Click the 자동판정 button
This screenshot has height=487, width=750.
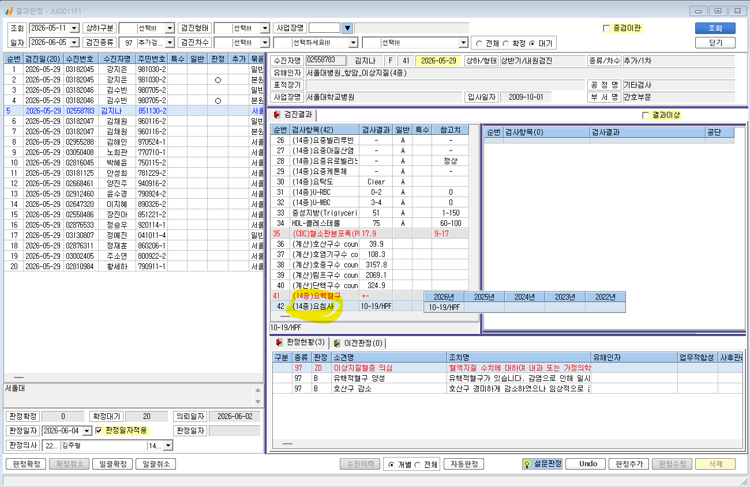tap(464, 464)
